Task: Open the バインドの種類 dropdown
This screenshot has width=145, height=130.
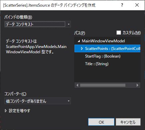Action: pos(38,24)
